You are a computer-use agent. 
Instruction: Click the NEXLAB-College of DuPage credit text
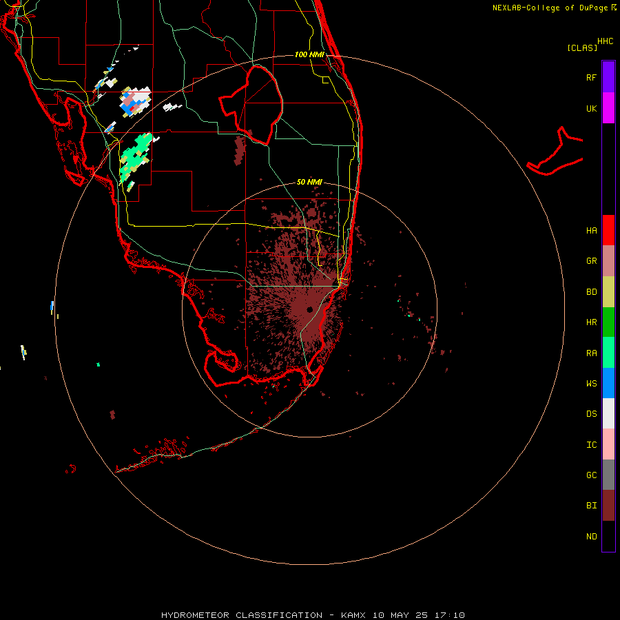(x=550, y=8)
